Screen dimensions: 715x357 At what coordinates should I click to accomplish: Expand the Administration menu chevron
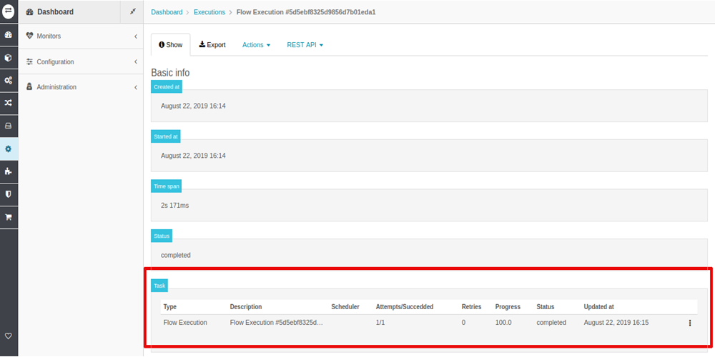135,87
